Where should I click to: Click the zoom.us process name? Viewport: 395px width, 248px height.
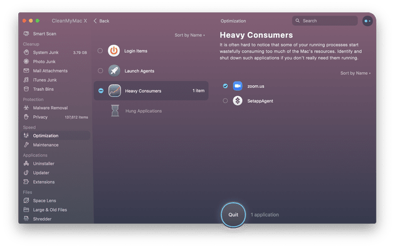pos(256,86)
